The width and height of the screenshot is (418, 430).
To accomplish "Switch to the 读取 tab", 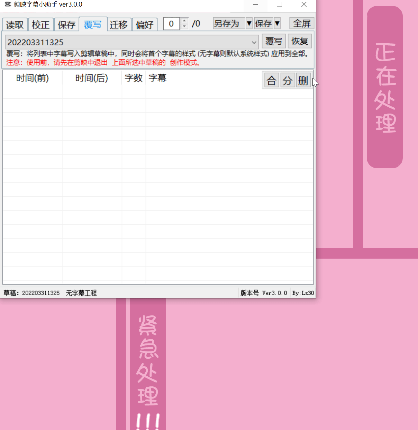I will coord(15,24).
